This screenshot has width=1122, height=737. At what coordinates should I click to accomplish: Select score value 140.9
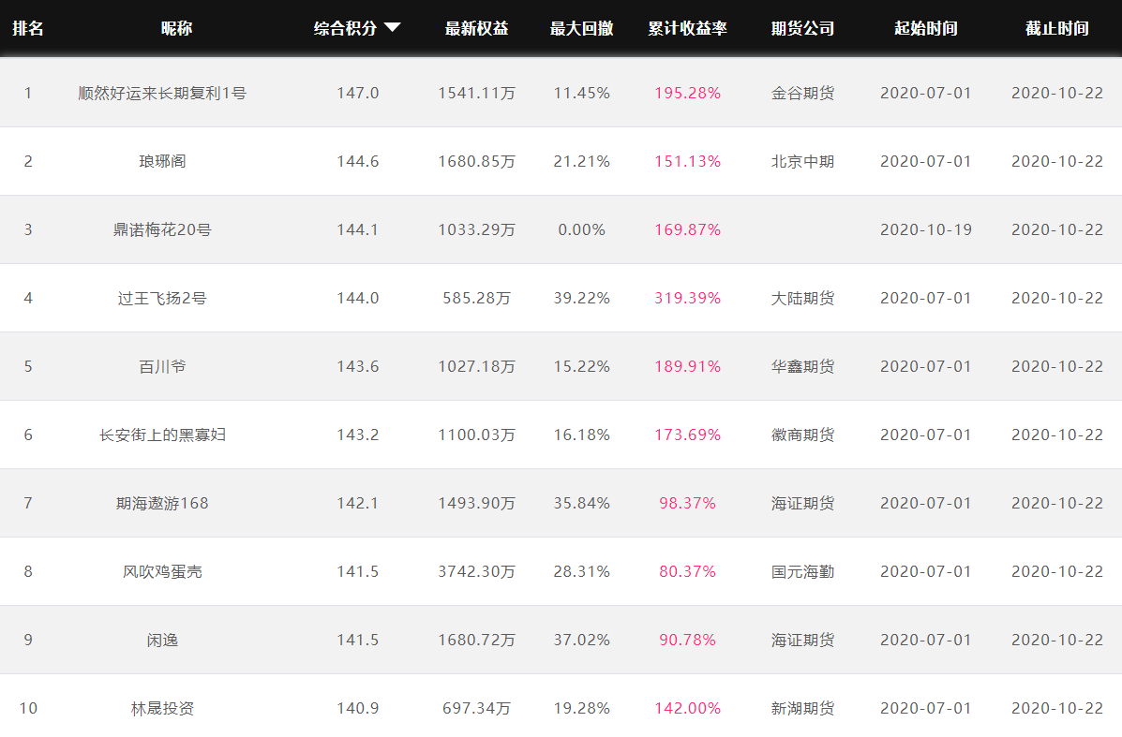pos(358,708)
